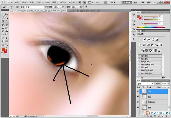
Task: Add a Vibrance adjustment
Action: coord(141,45)
